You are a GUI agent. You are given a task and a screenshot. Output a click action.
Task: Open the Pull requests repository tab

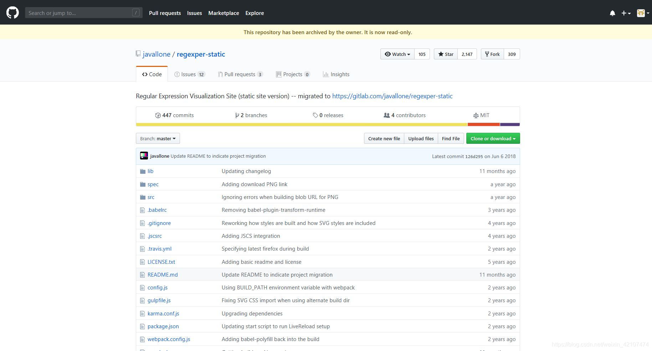(x=241, y=74)
